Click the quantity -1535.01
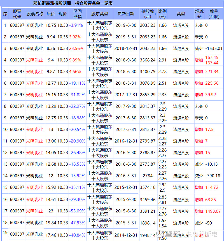The image size is (224, 241). coord(214,48)
